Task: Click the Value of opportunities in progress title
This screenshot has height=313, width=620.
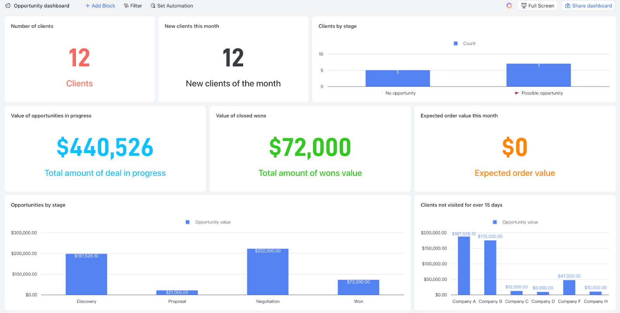Action: click(51, 115)
